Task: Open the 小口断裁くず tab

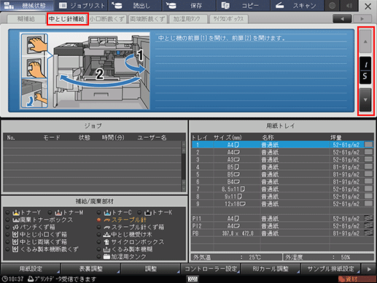Action: 107,19
